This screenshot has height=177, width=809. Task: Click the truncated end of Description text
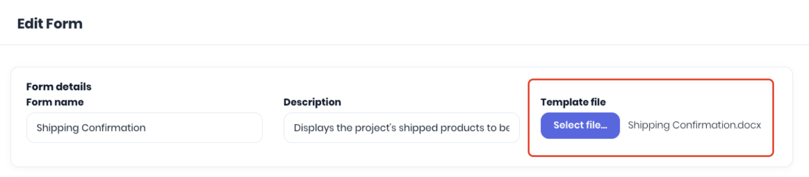pos(504,128)
